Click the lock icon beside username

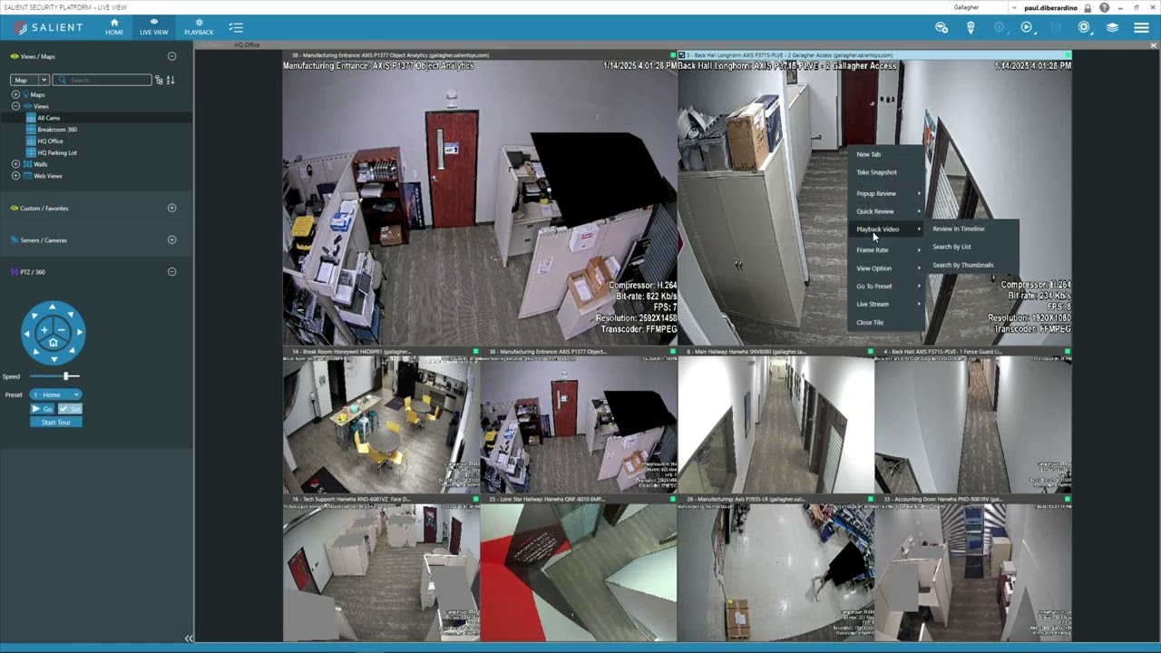[1088, 8]
